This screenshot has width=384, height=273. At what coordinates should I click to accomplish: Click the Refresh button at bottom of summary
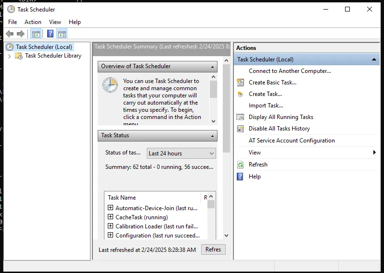click(213, 249)
